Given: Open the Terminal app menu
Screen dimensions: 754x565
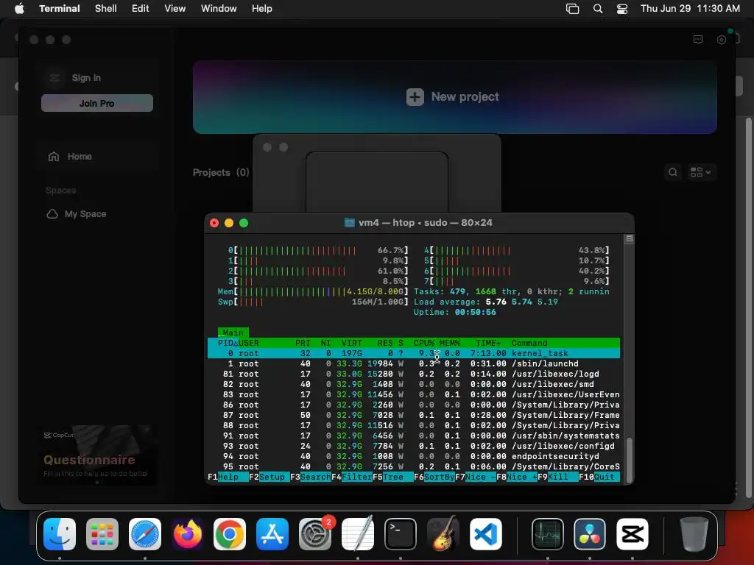Looking at the screenshot, I should click(60, 8).
